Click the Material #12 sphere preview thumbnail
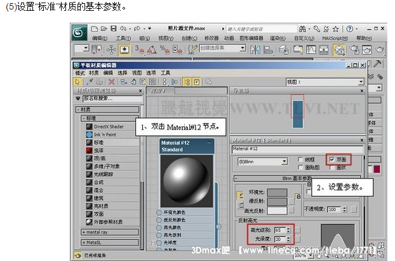 pos(187,181)
